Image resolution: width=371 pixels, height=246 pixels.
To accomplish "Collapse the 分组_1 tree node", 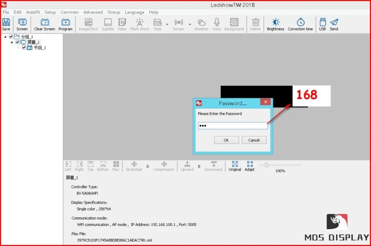I will coord(5,37).
